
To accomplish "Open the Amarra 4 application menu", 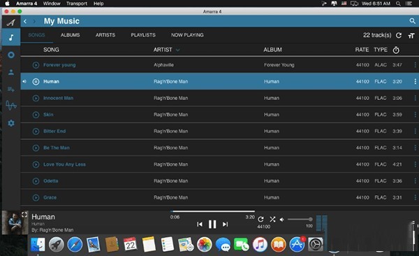I will [27, 3].
